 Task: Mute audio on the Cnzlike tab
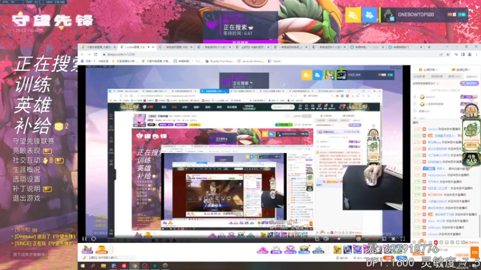coord(149,47)
